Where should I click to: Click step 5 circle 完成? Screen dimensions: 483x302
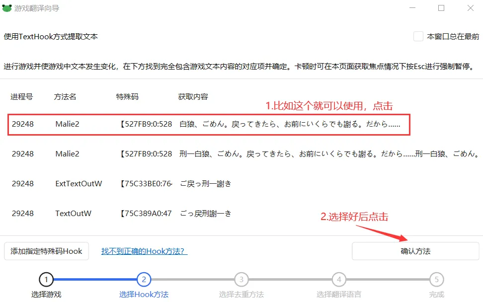(x=436, y=280)
